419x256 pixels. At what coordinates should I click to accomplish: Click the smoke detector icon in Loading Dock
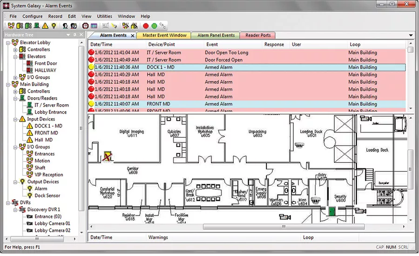299,145
